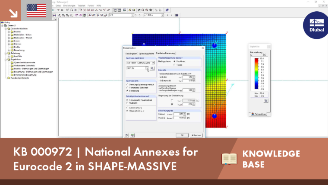Click the national annex details icon beside CEN EU
Viewport: 328px width, 185px height.
point(152,68)
